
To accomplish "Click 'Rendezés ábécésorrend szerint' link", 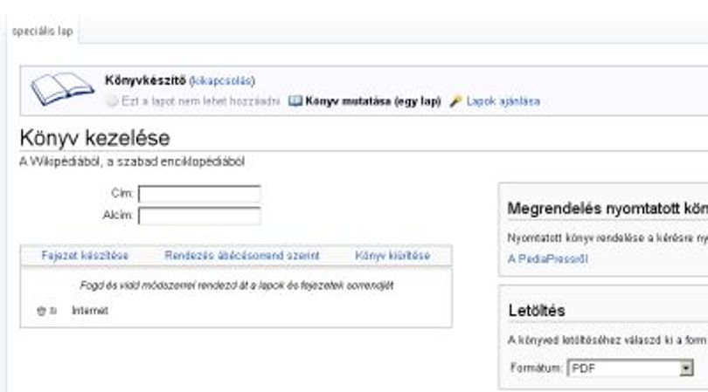I will (242, 256).
